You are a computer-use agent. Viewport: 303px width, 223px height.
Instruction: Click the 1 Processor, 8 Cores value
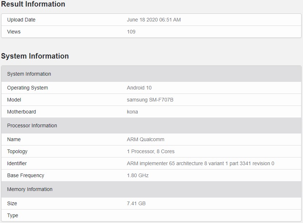click(x=151, y=151)
